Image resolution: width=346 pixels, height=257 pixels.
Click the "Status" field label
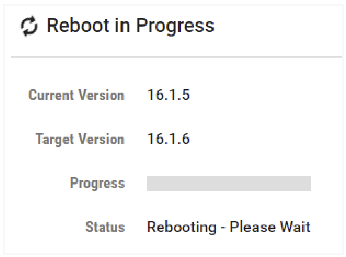(105, 227)
